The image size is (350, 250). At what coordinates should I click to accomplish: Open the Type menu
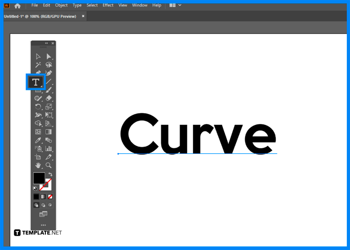[x=77, y=5]
